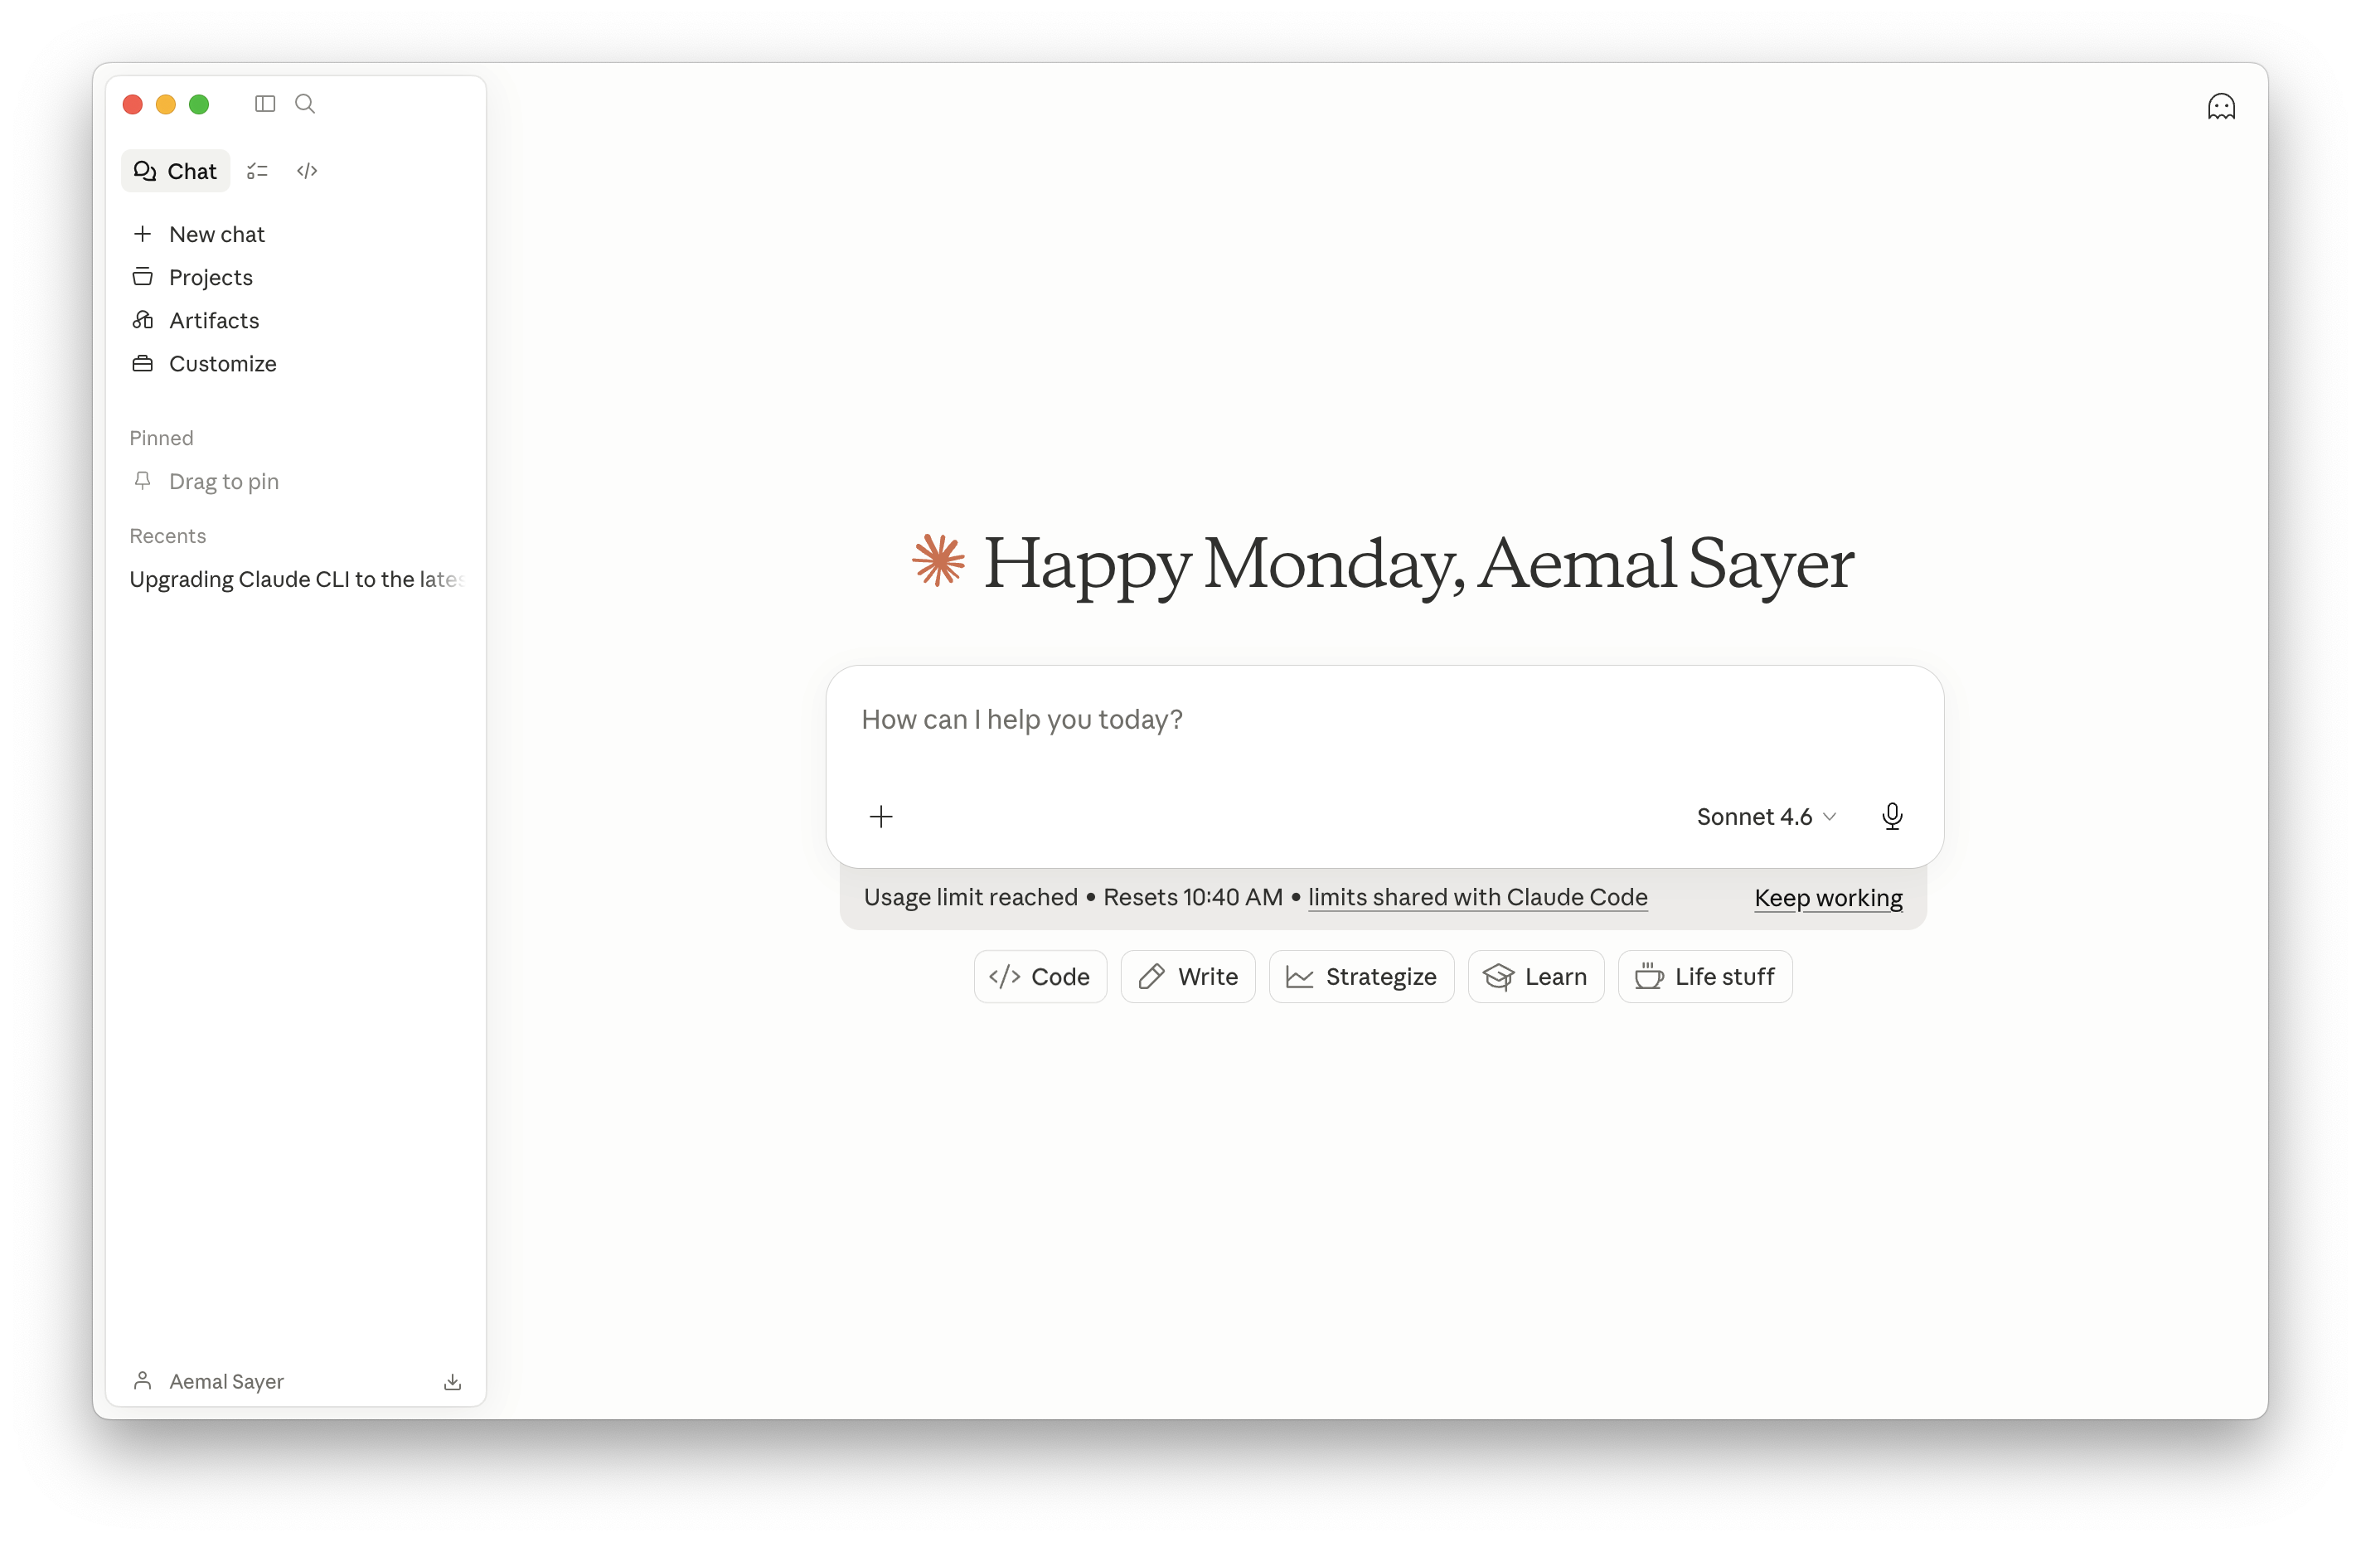This screenshot has width=2361, height=1542.
Task: Click the ghost incognito chat icon
Action: tap(2220, 106)
